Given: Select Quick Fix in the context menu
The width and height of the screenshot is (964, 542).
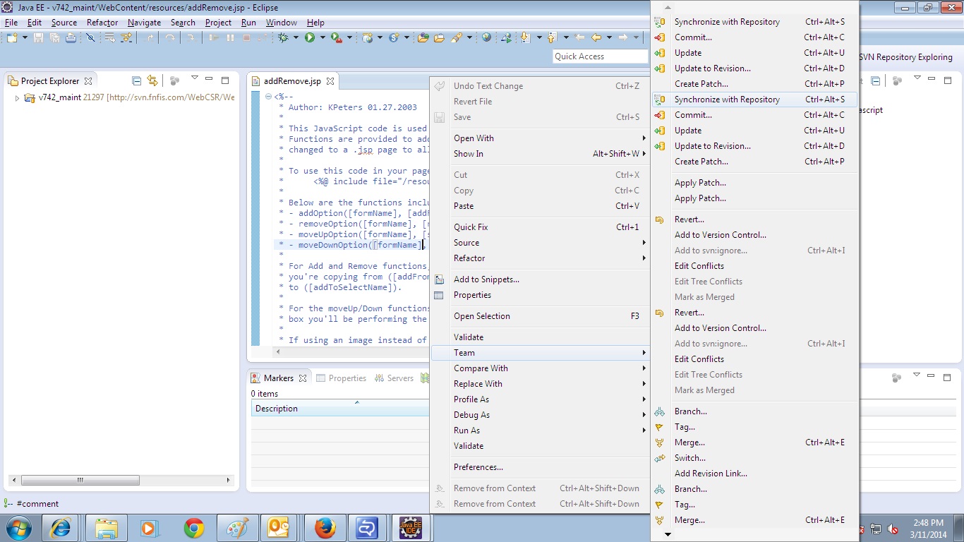Looking at the screenshot, I should click(x=539, y=227).
